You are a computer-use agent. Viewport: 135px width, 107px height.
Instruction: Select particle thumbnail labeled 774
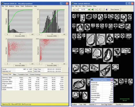click(128, 26)
